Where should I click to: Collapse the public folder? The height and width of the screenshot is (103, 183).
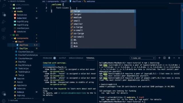[x=11, y=8]
